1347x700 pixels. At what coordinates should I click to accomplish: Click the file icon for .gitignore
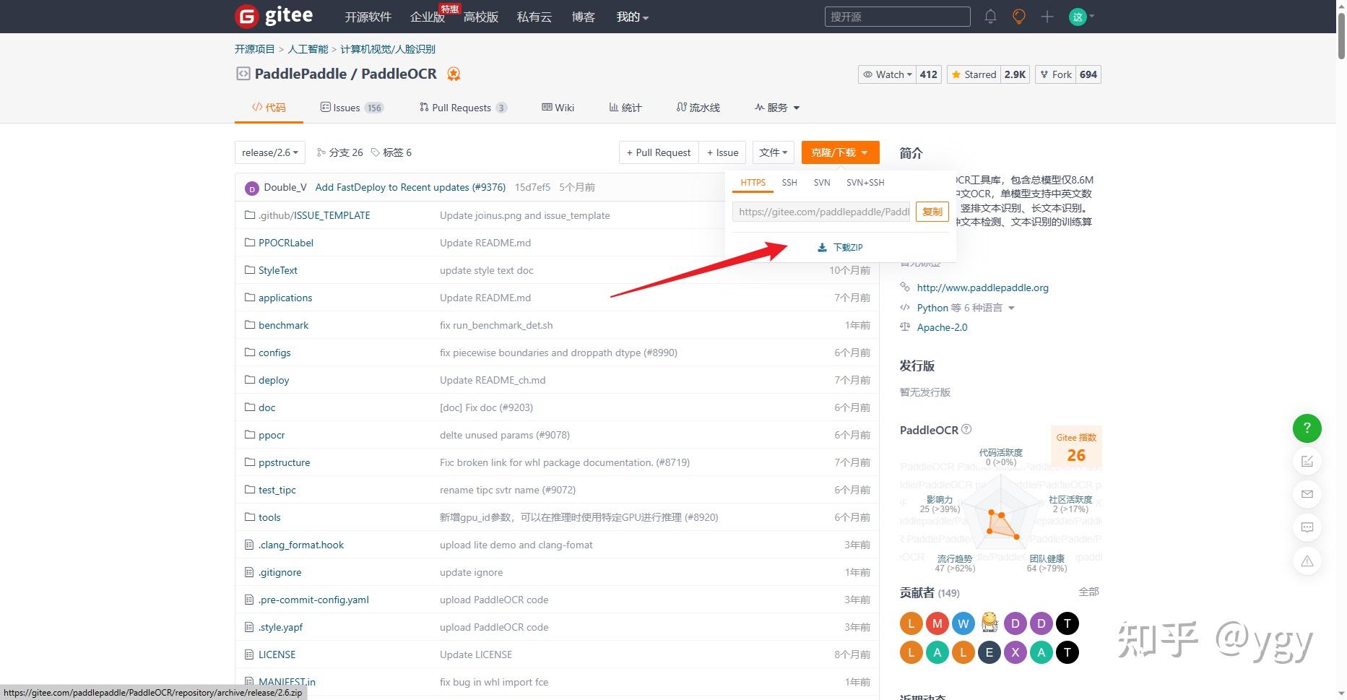(x=249, y=572)
